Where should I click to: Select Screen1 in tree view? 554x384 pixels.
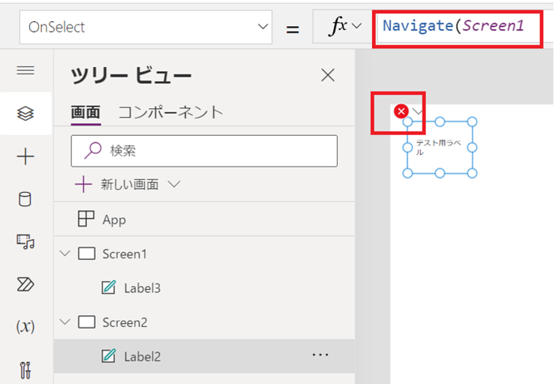[204, 254]
